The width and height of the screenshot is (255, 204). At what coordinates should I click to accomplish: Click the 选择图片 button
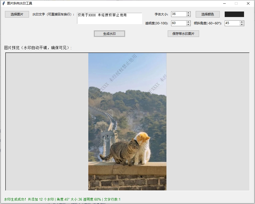click(x=17, y=14)
